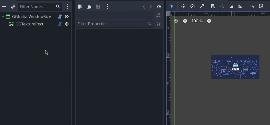This screenshot has height=125, width=270.
Task: Add a new child node with plus icon
Action: [x=4, y=7]
